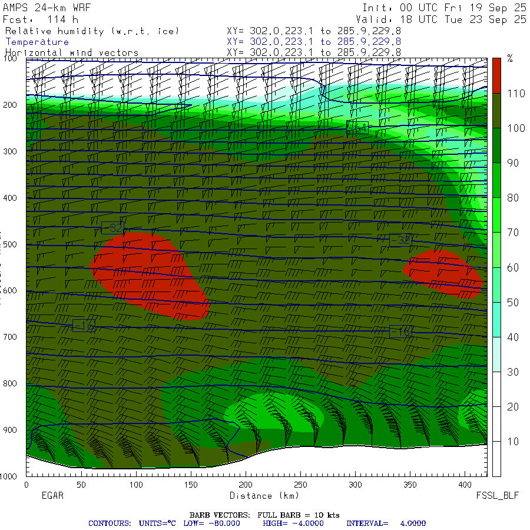The height and width of the screenshot is (530, 530).
Task: Click the FSSL_BLF station label
Action: 497,495
